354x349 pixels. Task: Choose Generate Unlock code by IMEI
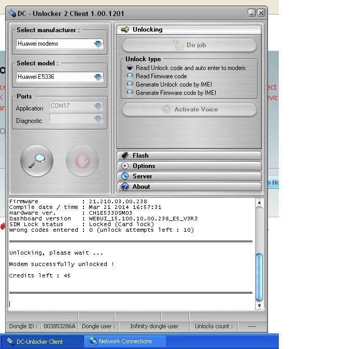(130, 85)
